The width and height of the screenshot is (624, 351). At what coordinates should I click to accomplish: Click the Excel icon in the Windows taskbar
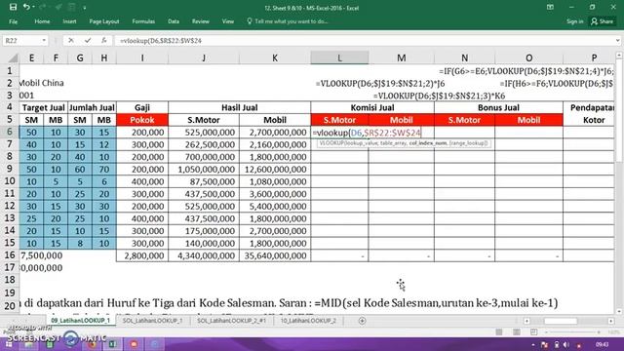(113, 344)
